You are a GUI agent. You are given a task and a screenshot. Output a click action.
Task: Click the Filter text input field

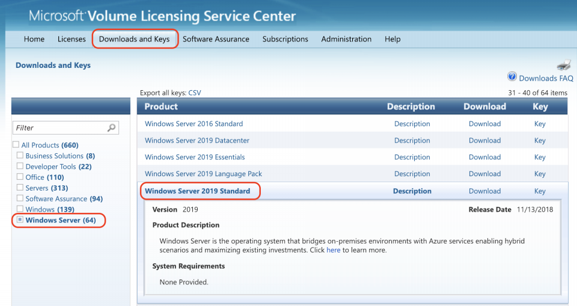[60, 127]
